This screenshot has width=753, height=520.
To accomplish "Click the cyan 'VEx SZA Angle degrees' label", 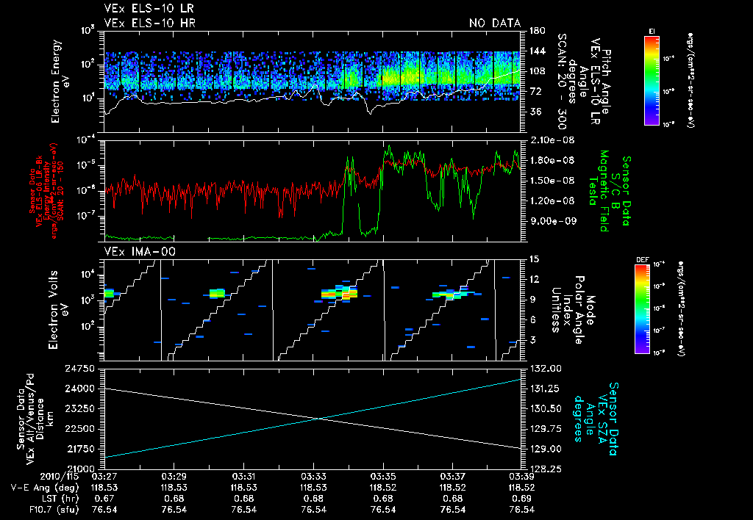I will [589, 419].
